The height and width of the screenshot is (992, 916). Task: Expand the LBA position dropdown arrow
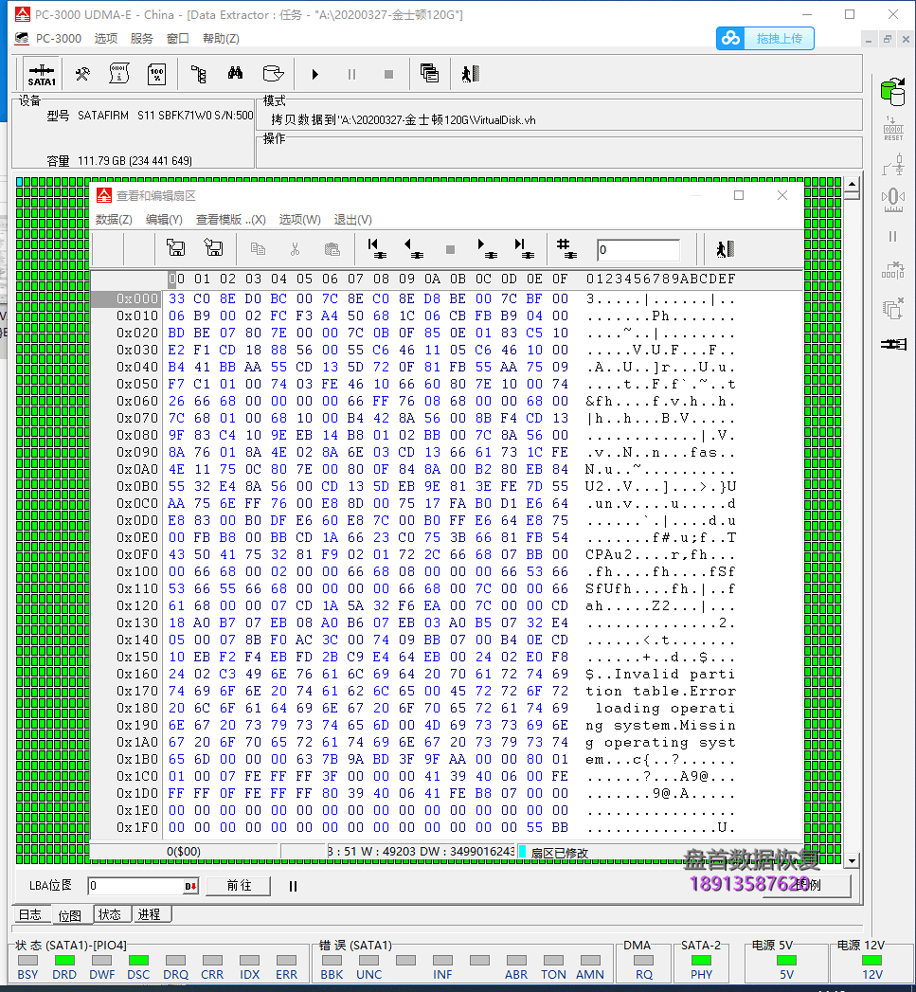click(191, 886)
